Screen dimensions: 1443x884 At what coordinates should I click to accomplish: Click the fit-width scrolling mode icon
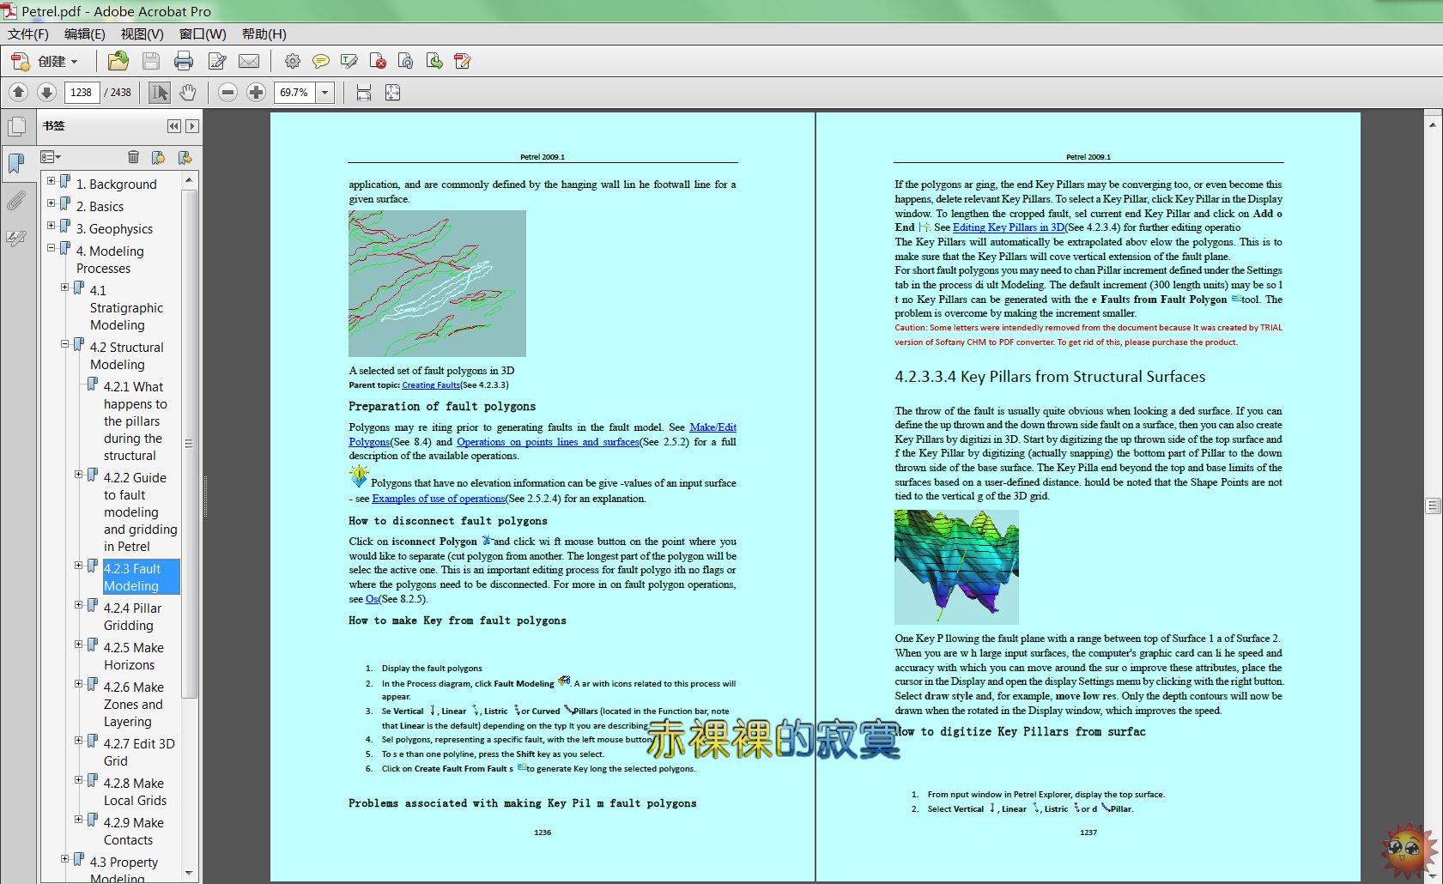click(364, 92)
